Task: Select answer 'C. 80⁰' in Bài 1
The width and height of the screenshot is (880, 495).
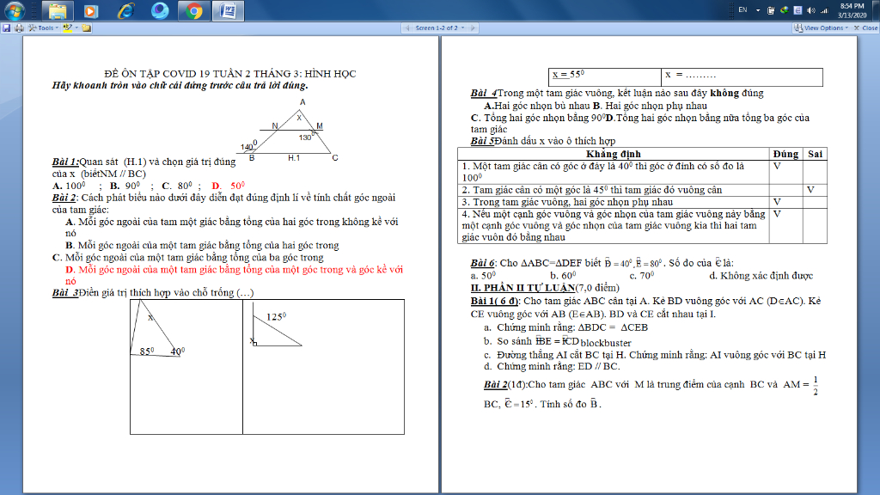Action: [177, 186]
